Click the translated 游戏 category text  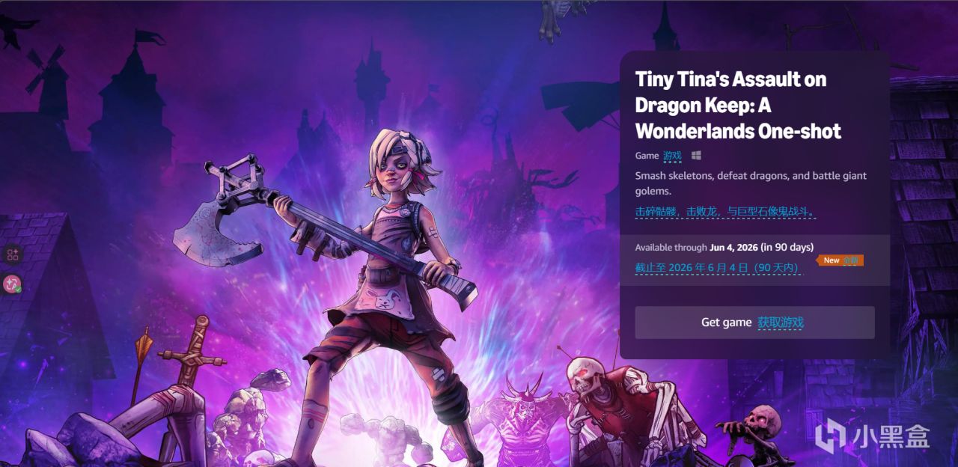(x=672, y=156)
